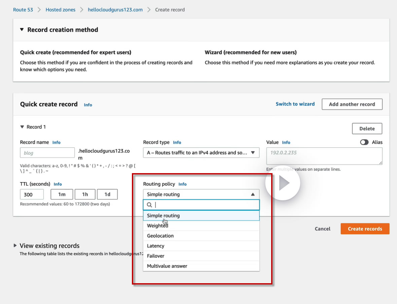Image resolution: width=397 pixels, height=304 pixels.
Task: Click Switch to wizard link
Action: (x=295, y=104)
